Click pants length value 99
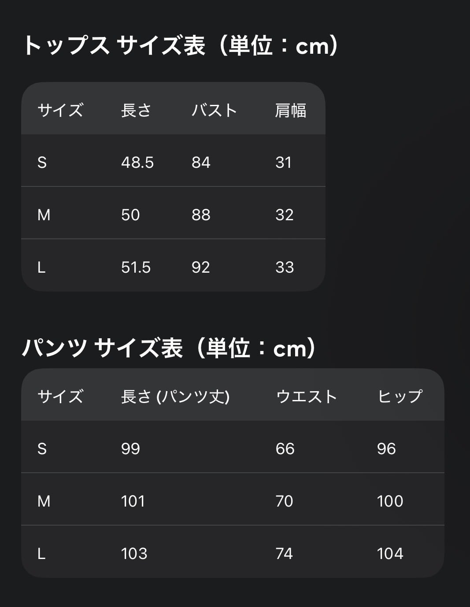 coord(130,449)
